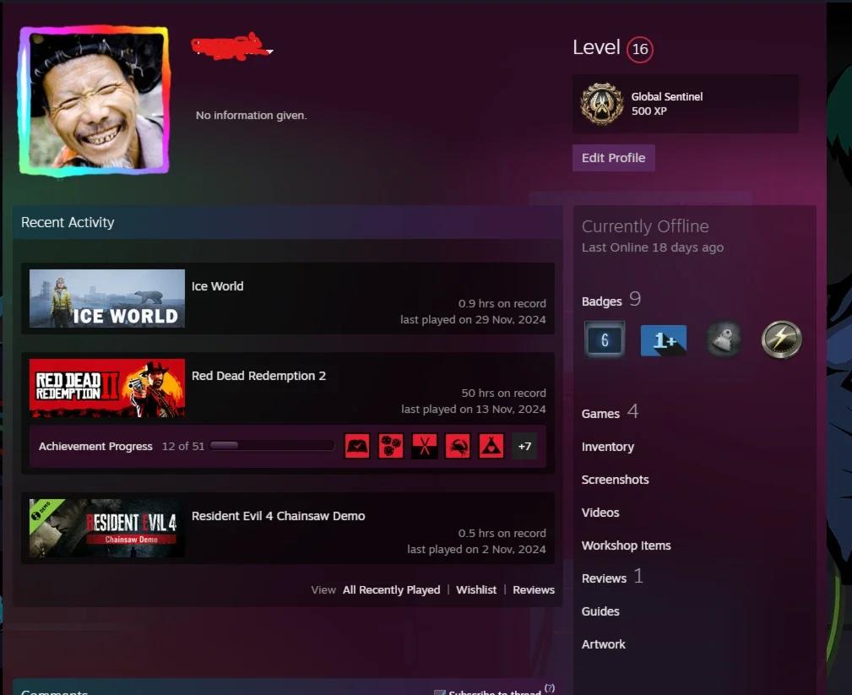The image size is (852, 695).
Task: Open the grey community badge icon
Action: [x=723, y=339]
